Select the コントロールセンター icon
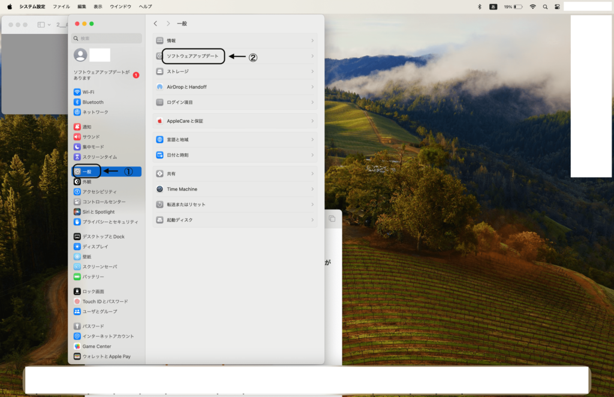Viewport: 614px width, 397px height. [77, 202]
